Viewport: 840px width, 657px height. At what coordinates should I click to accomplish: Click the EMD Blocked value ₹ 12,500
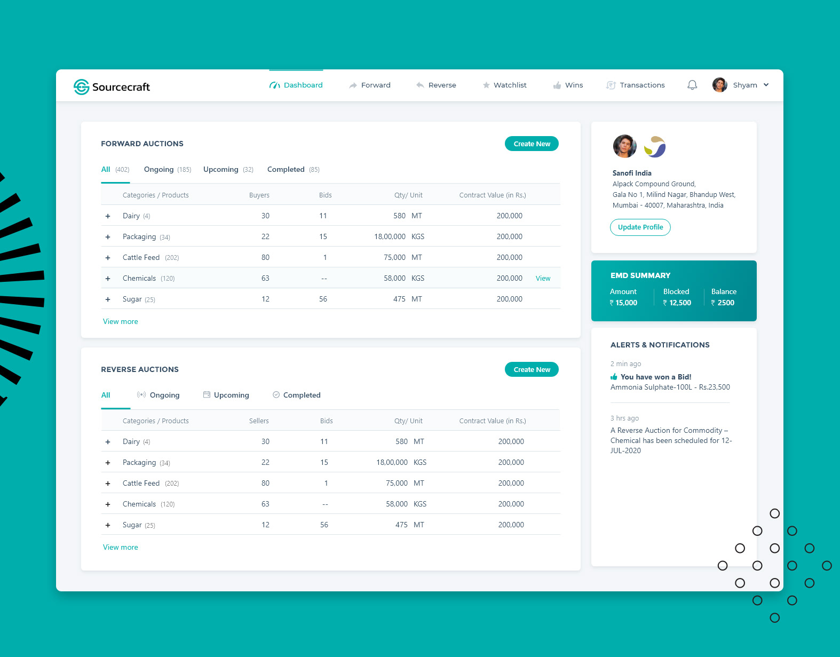tap(677, 303)
